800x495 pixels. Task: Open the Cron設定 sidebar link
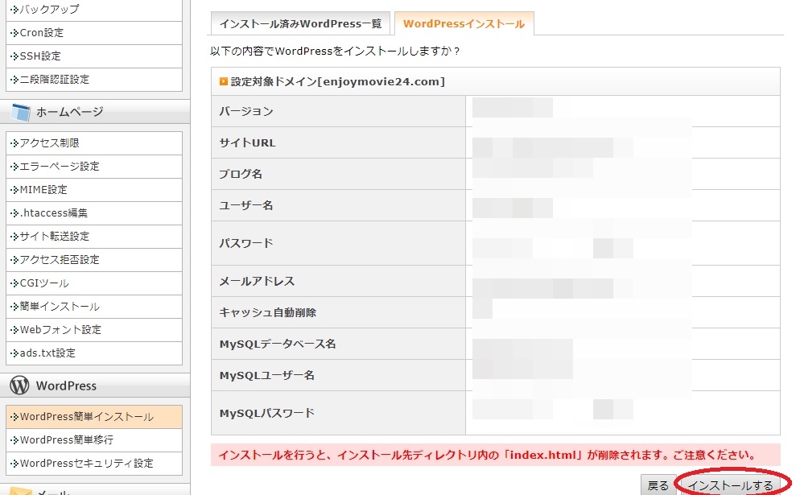coord(41,33)
